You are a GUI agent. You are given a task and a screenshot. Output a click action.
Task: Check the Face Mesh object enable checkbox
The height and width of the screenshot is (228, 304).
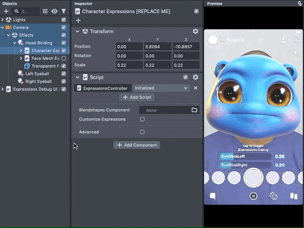tap(64, 59)
